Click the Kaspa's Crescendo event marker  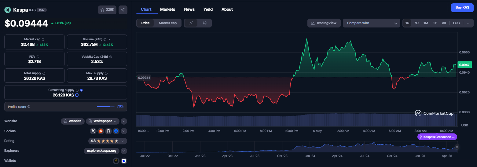pos(437,137)
